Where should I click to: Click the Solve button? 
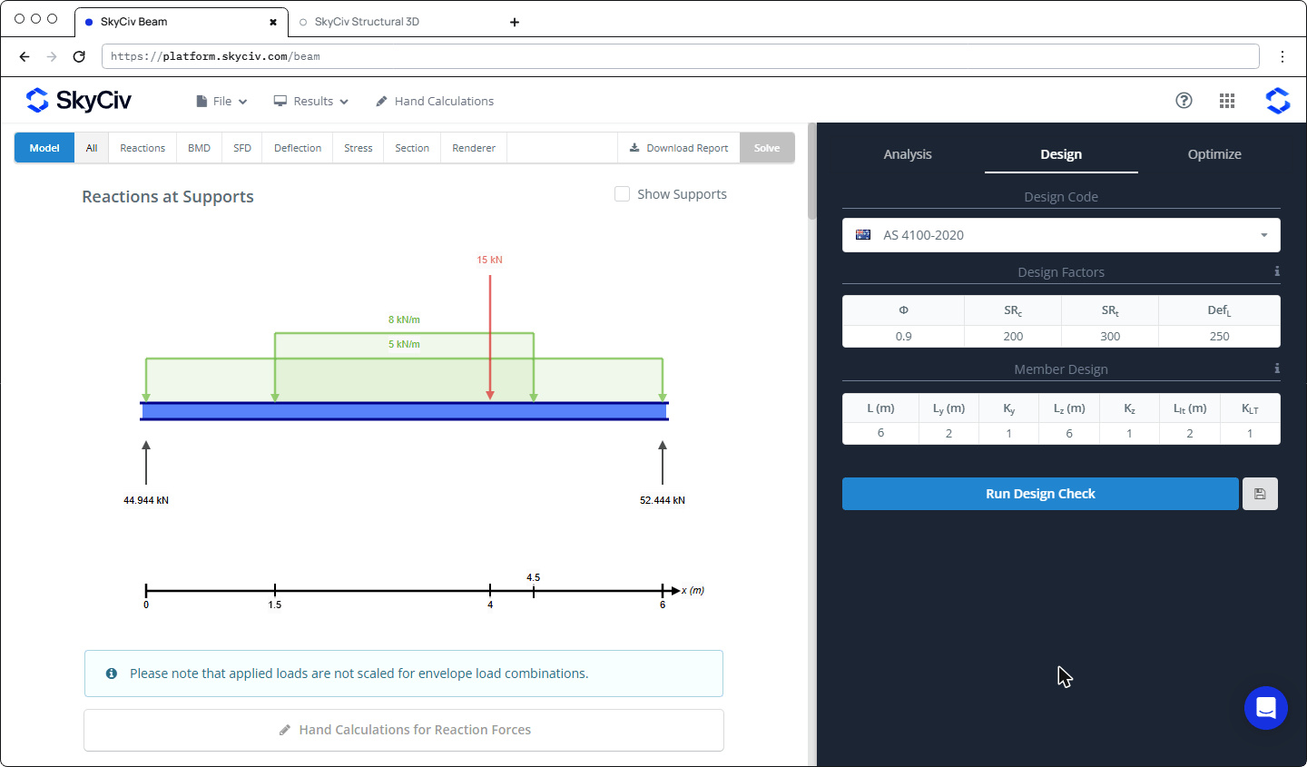767,148
